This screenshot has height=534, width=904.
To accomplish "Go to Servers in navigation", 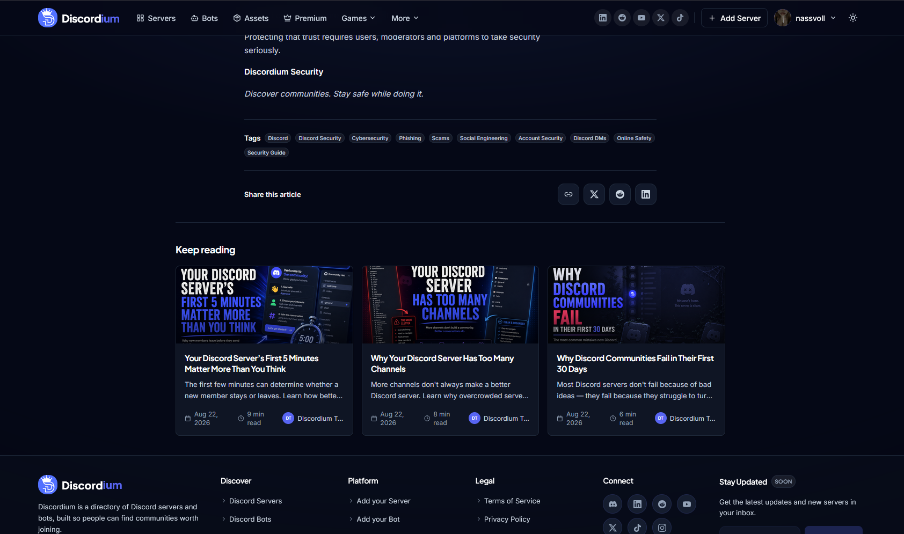I will [x=156, y=18].
